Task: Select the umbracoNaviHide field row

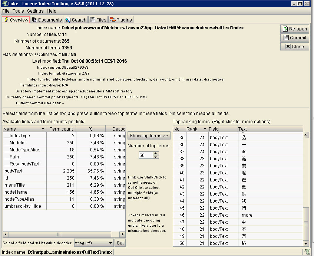Action: 64,206
